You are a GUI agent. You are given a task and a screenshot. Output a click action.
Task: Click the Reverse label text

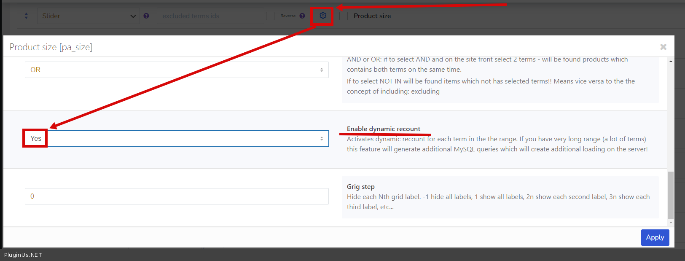coord(288,16)
